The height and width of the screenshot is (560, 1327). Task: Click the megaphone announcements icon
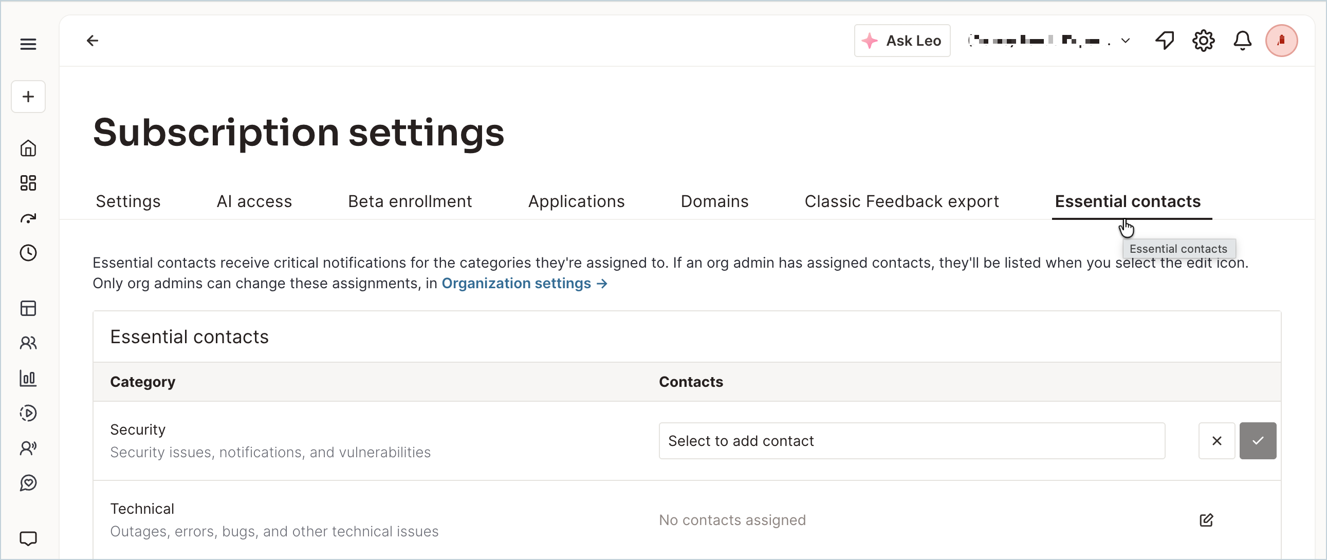pos(1164,41)
